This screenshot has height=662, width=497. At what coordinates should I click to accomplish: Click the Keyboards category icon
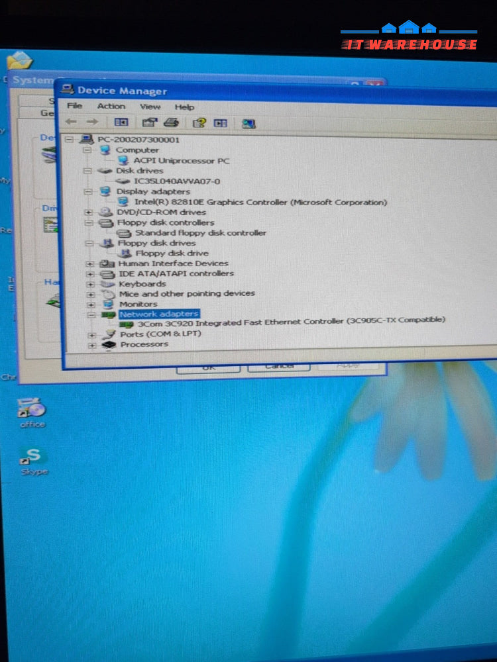point(107,284)
